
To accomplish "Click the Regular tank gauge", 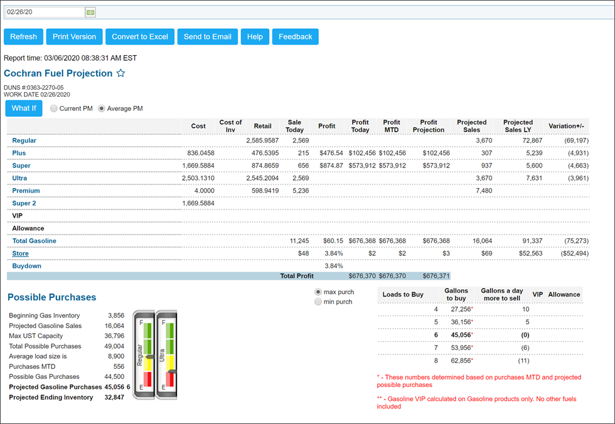I will coord(144,355).
